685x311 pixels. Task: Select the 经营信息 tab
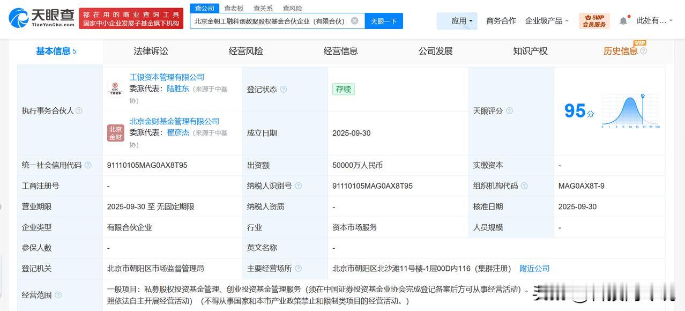[340, 51]
